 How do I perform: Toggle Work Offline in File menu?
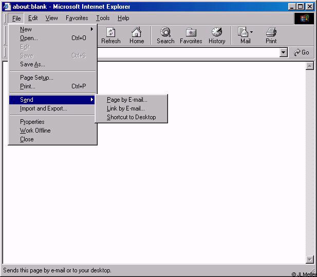[x=52, y=131]
